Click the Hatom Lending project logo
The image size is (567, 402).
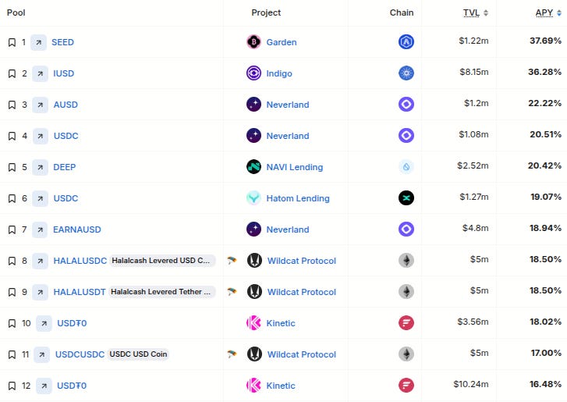tap(253, 198)
